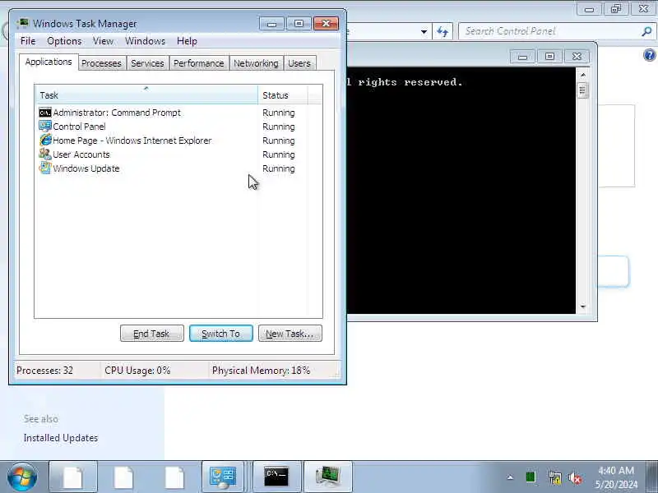
Task: Open the address bar dropdown arrow
Action: (x=424, y=32)
